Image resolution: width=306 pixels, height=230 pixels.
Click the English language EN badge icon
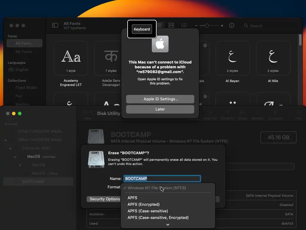point(11,69)
